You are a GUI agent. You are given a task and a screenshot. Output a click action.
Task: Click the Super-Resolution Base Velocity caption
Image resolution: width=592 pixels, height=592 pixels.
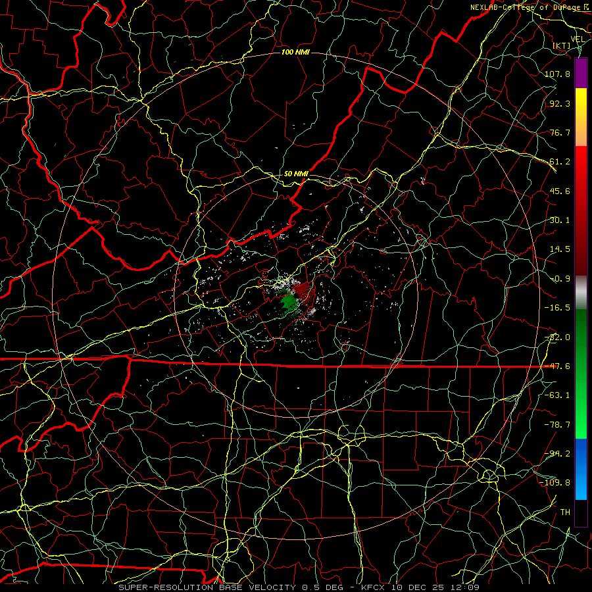coord(299,587)
